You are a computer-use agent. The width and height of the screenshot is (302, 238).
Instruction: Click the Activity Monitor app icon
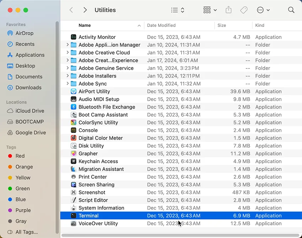[74, 37]
